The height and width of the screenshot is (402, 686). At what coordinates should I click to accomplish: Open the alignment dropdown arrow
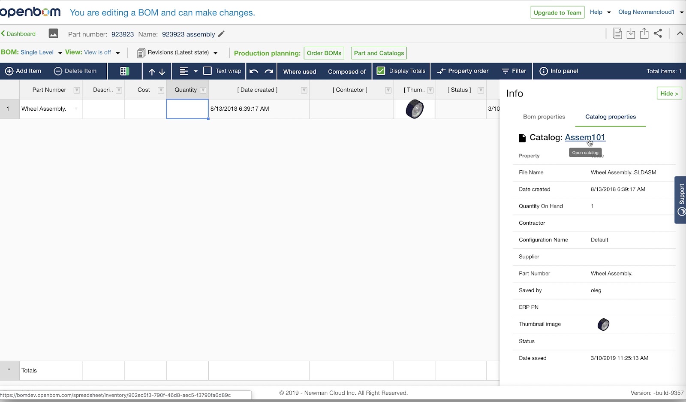tap(196, 71)
